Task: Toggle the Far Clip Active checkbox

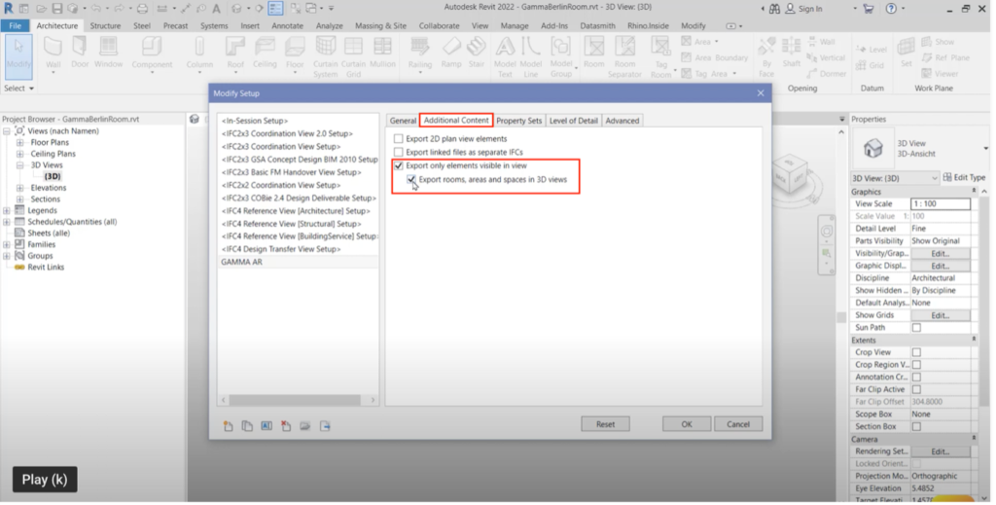Action: tap(916, 389)
